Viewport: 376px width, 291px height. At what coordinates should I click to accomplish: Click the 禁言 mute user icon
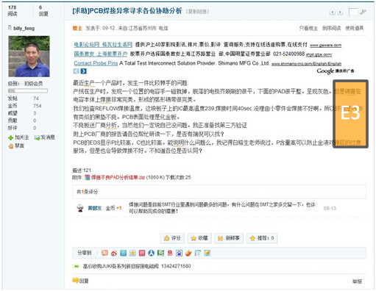[x=11, y=146]
